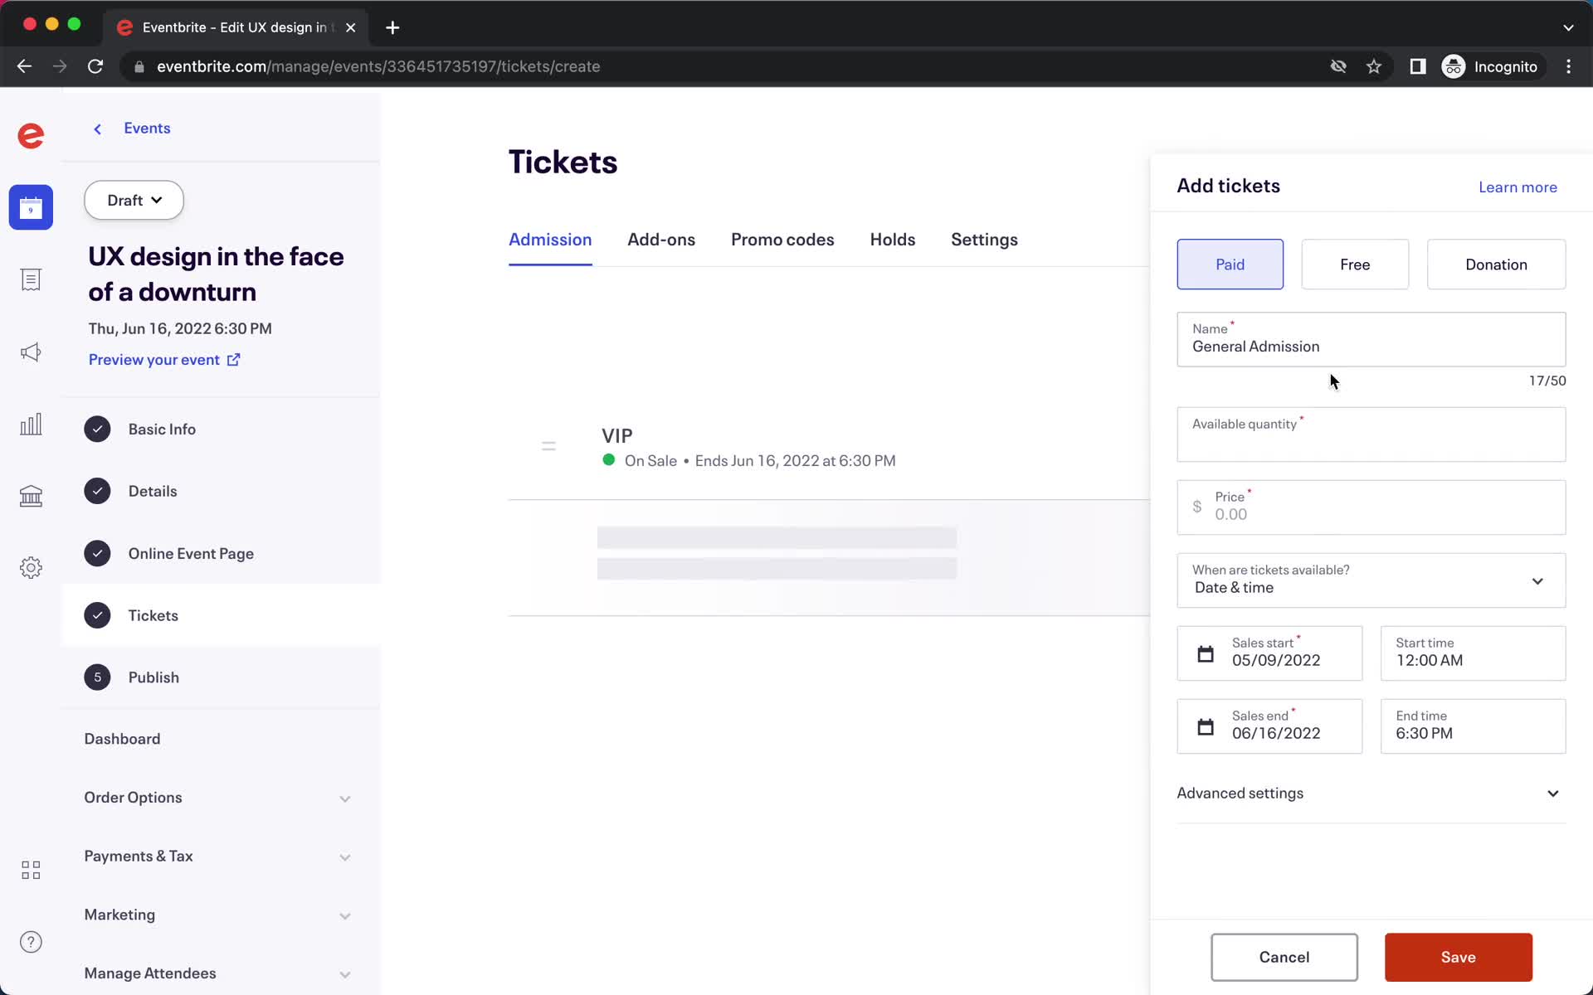Select the settings gear icon in sidebar
This screenshot has width=1593, height=995.
(31, 567)
